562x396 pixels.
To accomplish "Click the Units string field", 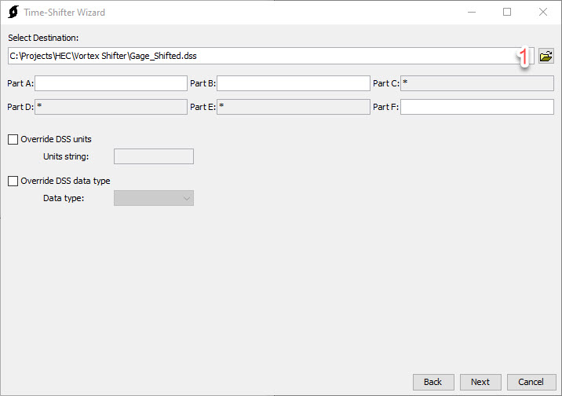I will [x=154, y=156].
